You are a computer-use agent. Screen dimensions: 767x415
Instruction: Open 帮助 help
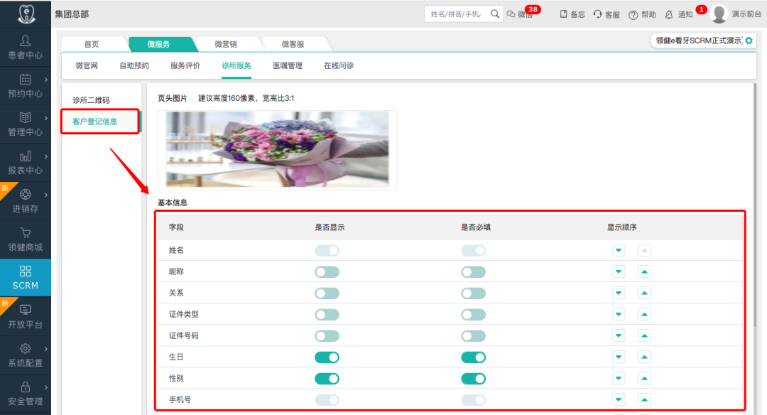coord(642,14)
